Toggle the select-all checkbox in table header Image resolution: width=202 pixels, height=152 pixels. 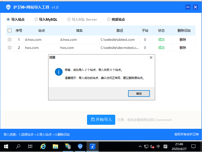click(x=10, y=31)
